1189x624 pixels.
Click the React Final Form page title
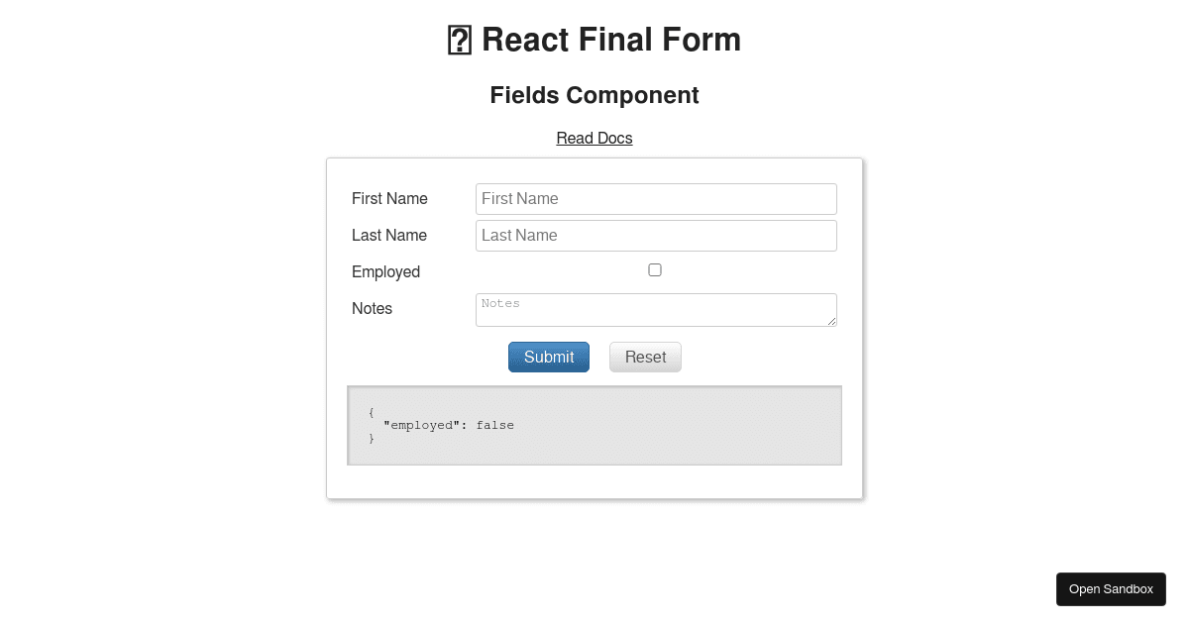point(611,40)
